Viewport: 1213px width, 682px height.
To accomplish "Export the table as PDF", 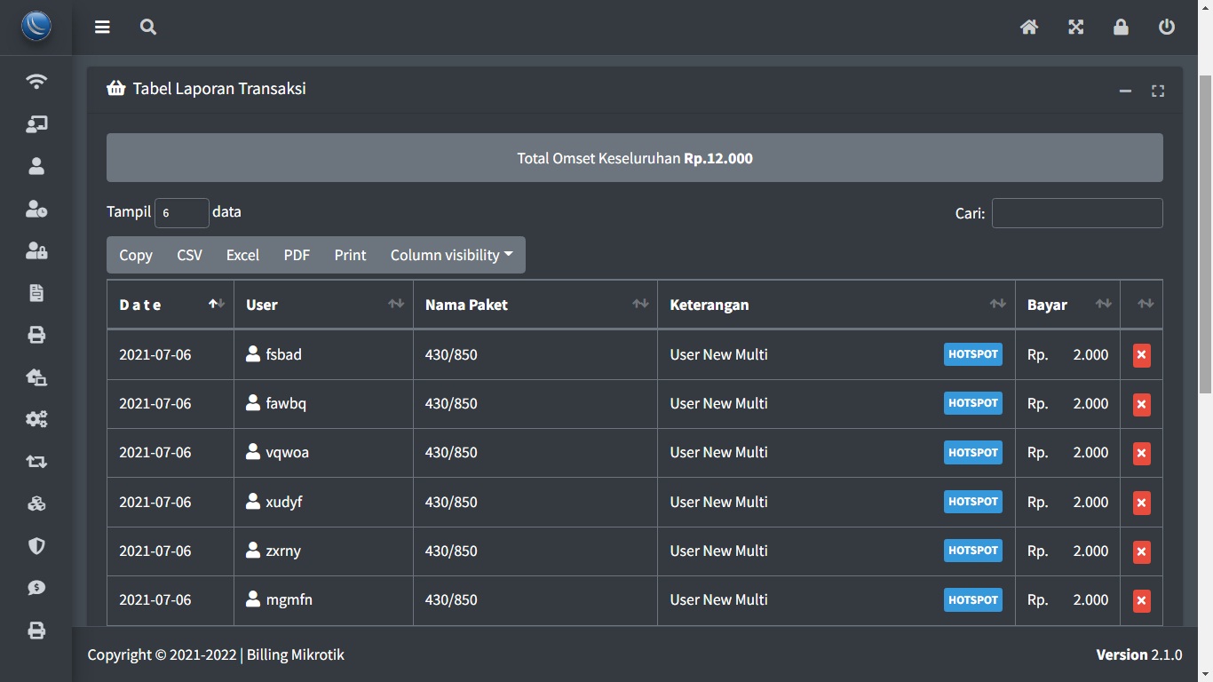I will [x=297, y=255].
